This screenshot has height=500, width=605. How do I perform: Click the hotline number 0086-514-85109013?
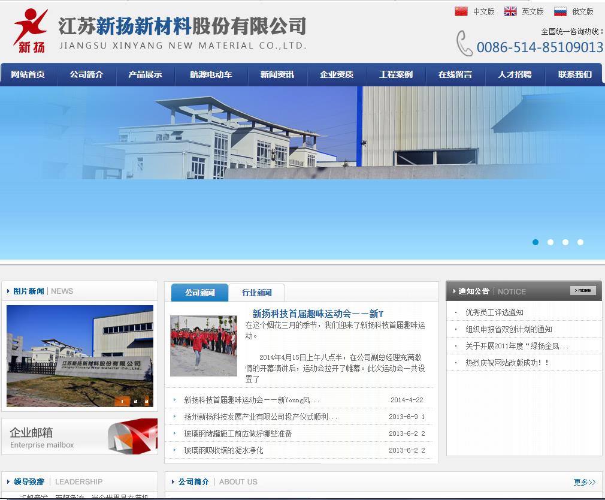pyautogui.click(x=540, y=47)
